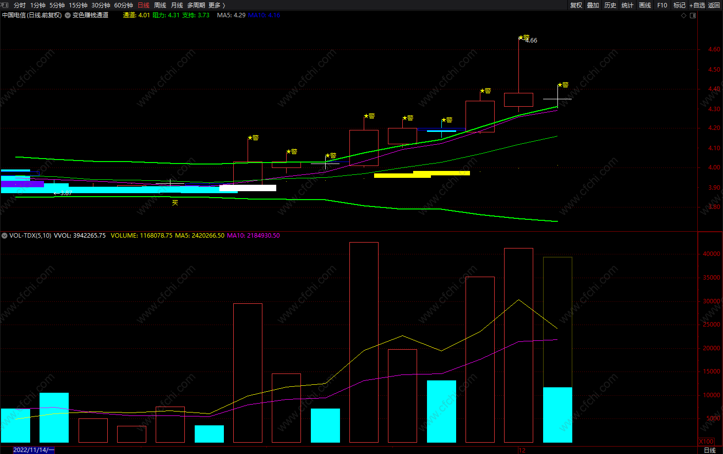723x454 pixels.
Task: Open the 统计 statistics button
Action: [628, 5]
